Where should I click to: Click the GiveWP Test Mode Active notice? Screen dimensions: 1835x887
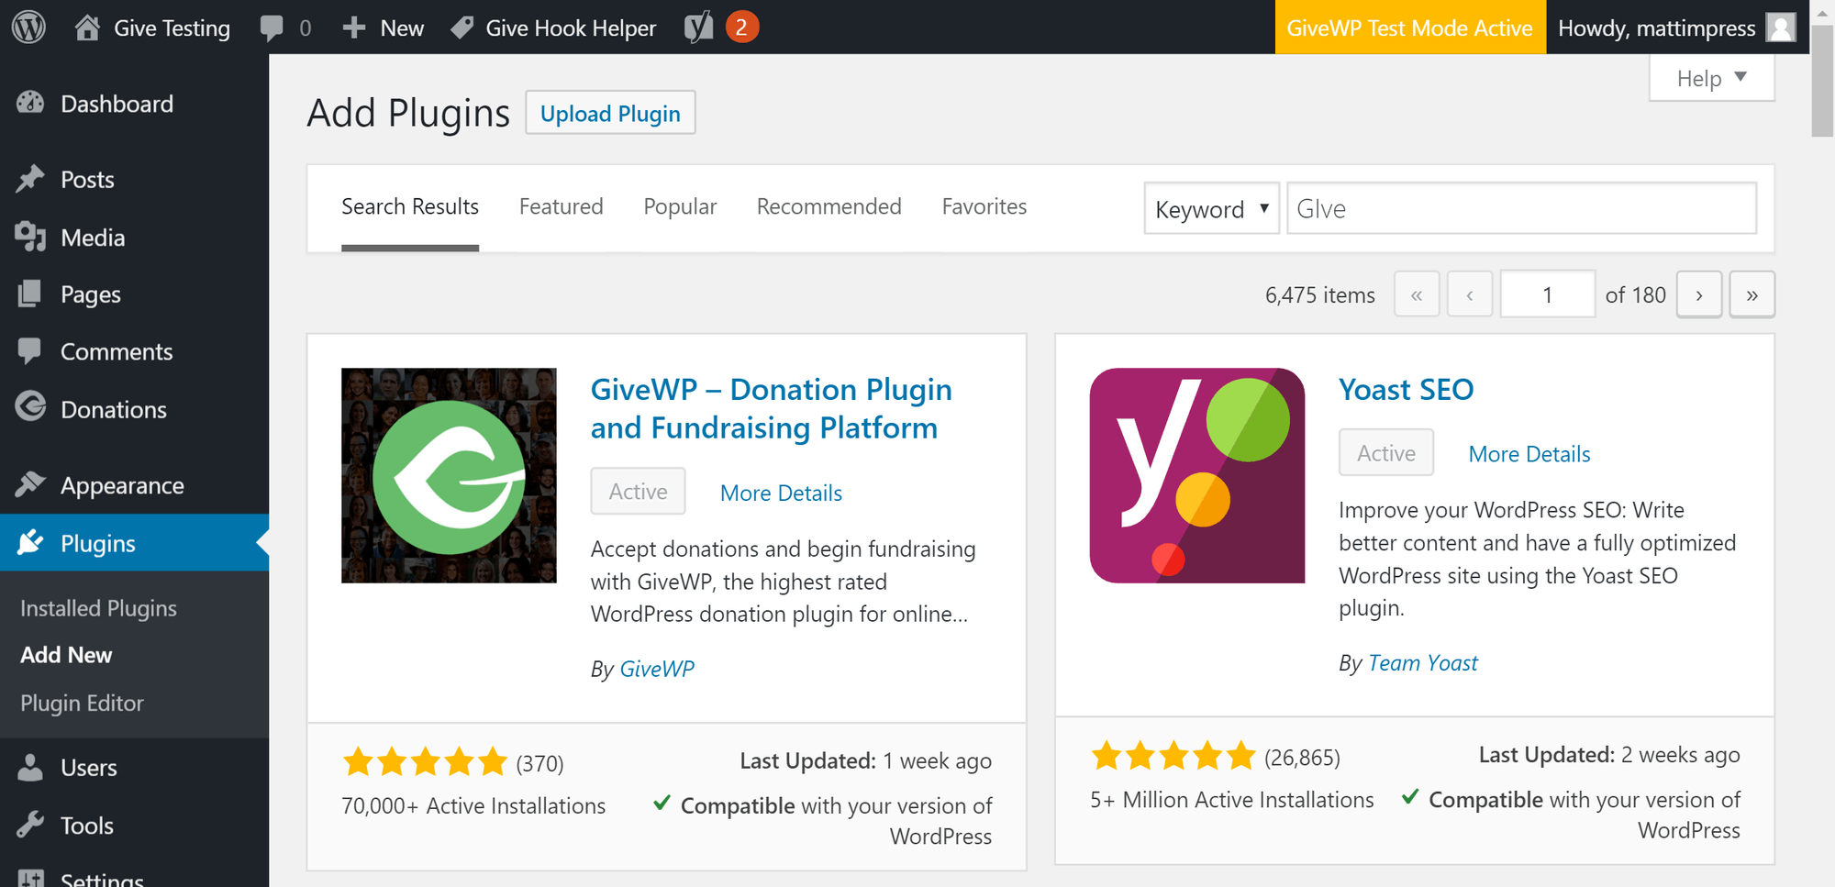click(x=1410, y=28)
